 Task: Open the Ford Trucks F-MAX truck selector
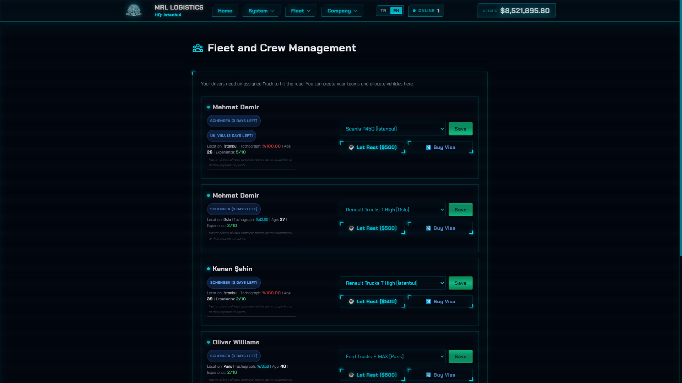pyautogui.click(x=393, y=356)
